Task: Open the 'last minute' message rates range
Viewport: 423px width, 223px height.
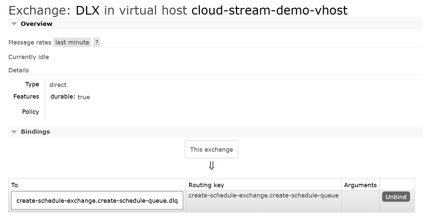Action: tap(72, 42)
